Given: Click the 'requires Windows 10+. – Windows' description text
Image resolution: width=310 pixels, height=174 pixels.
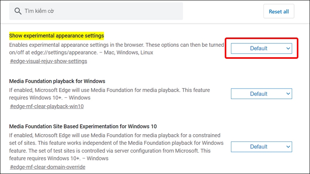Looking at the screenshot, I should [x=50, y=98].
